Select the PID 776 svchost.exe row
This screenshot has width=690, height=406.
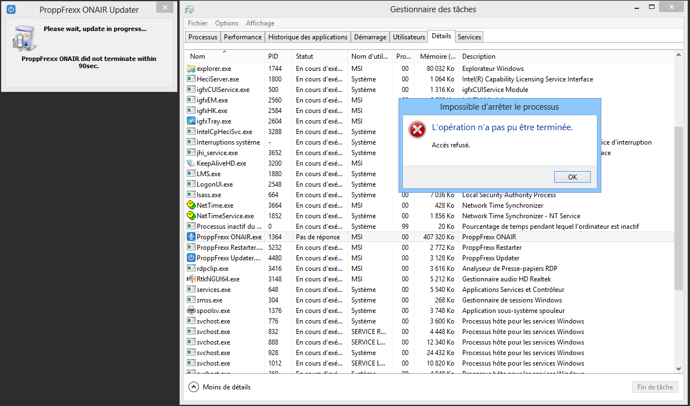coord(430,321)
